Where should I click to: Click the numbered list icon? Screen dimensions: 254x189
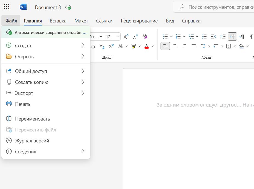click(x=178, y=37)
